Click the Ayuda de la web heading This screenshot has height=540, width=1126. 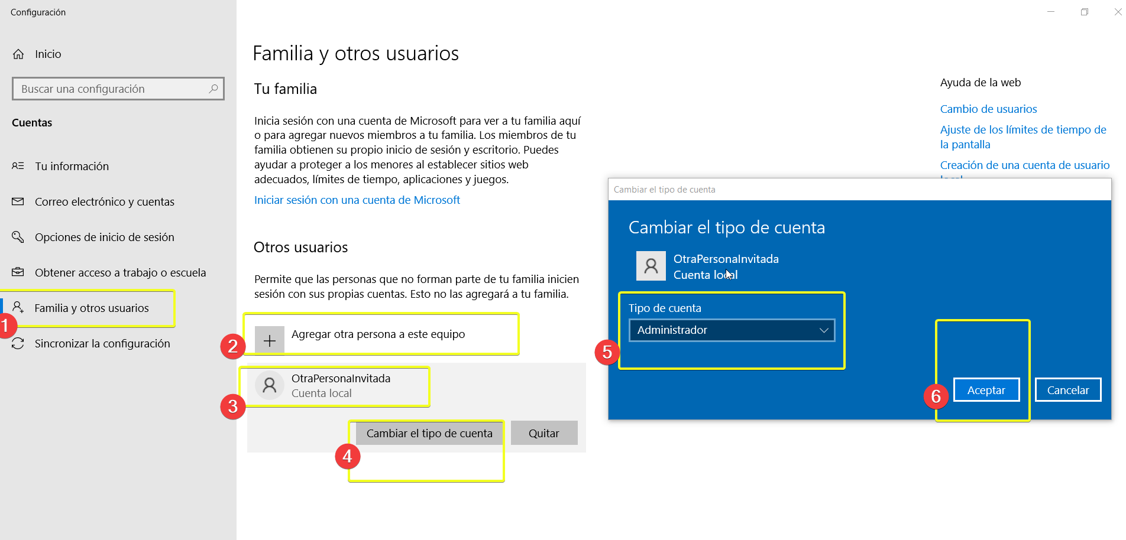coord(981,83)
